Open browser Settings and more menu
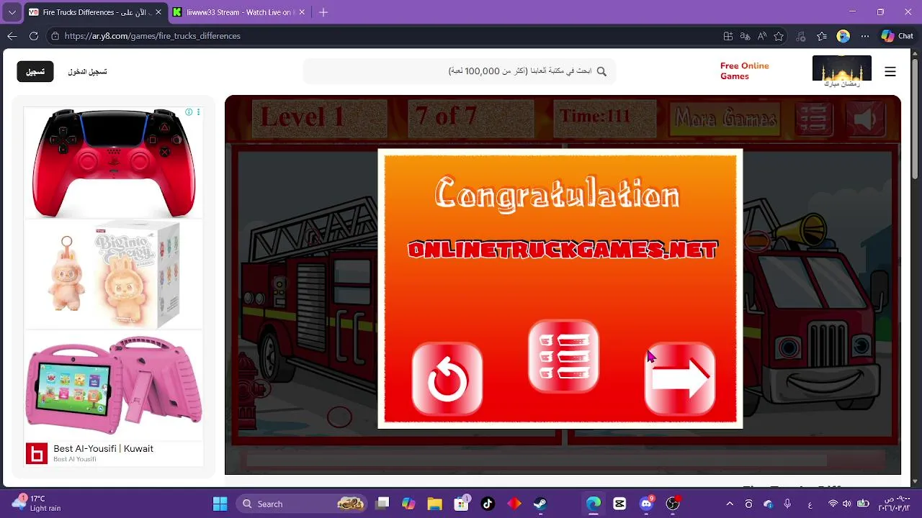The width and height of the screenshot is (922, 518). (865, 36)
